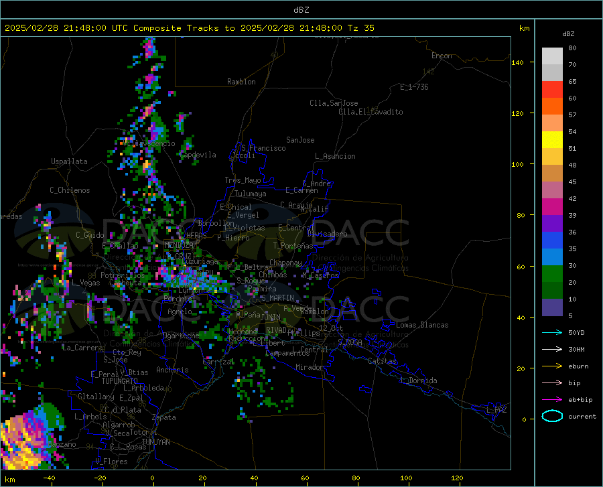Click the '57' value on dBZ scale
This screenshot has width=603, height=487.
click(572, 115)
